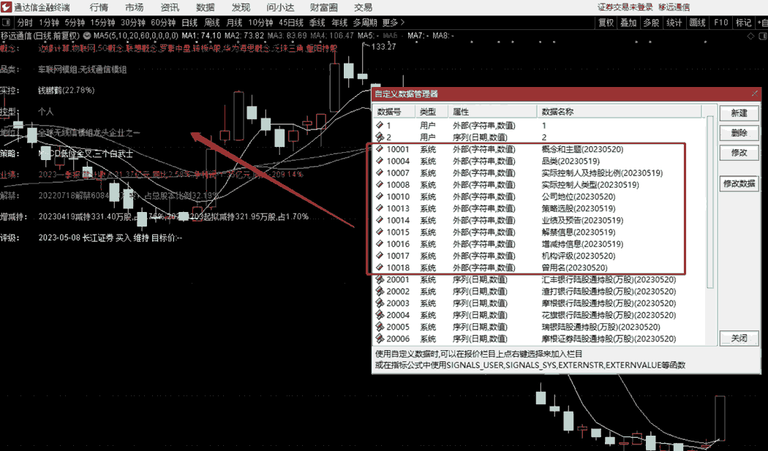Open the 数据 menu

tap(206, 7)
